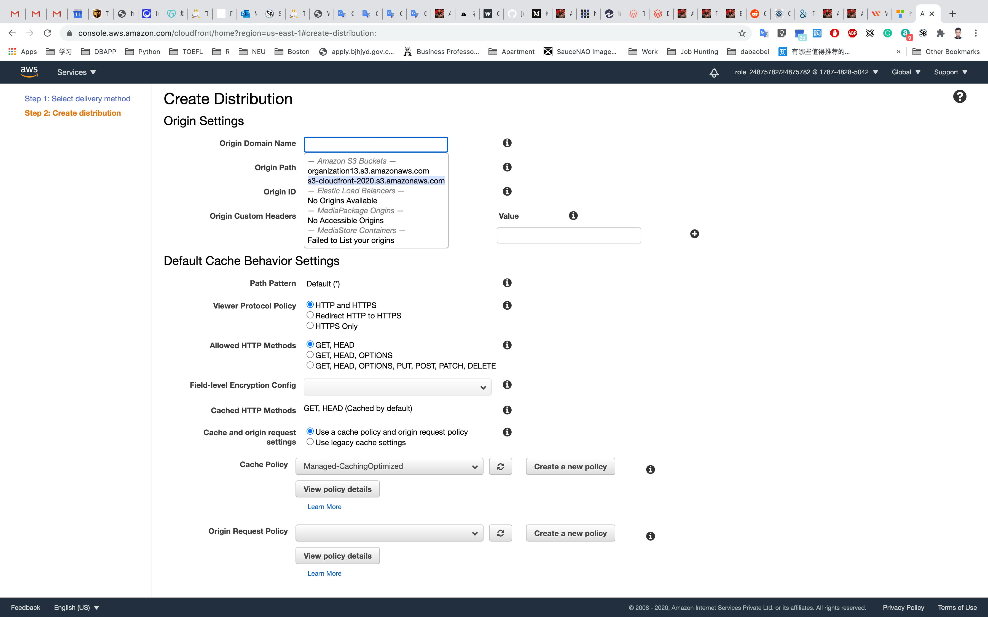Click the AWS logo home icon

tap(29, 72)
